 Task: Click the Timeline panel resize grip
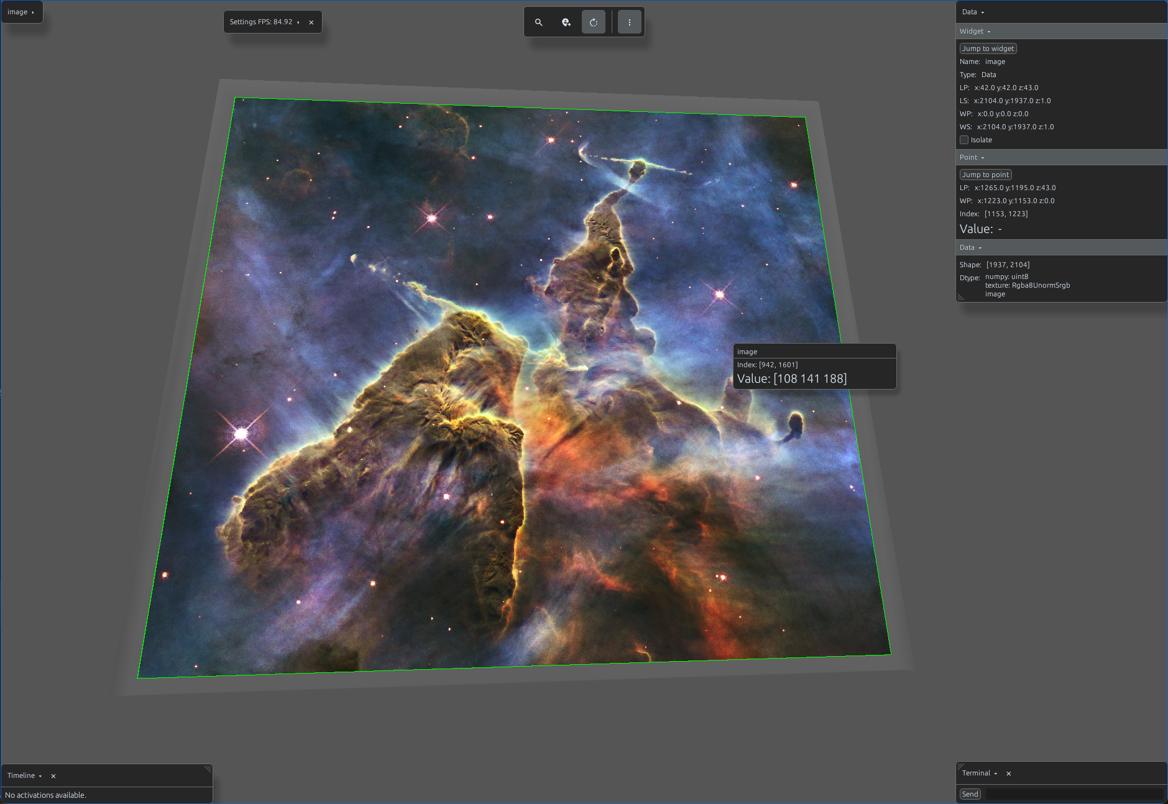coord(208,769)
